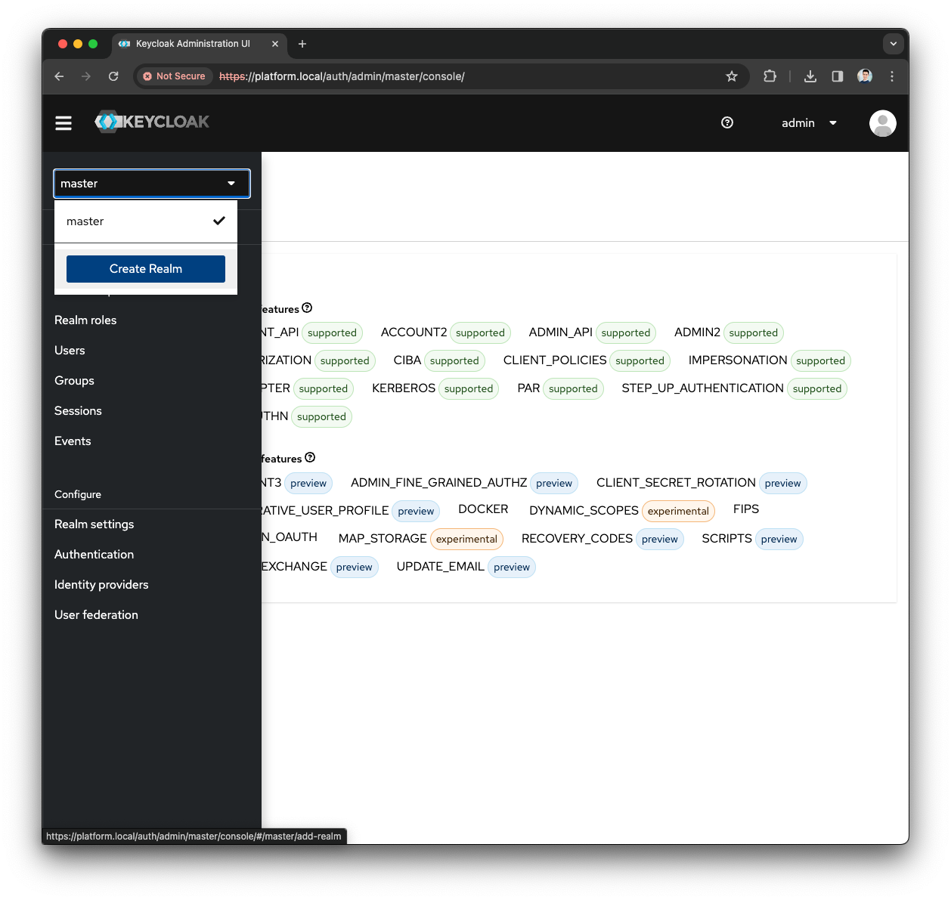Click the user avatar icon
This screenshot has width=951, height=900.
pos(882,123)
